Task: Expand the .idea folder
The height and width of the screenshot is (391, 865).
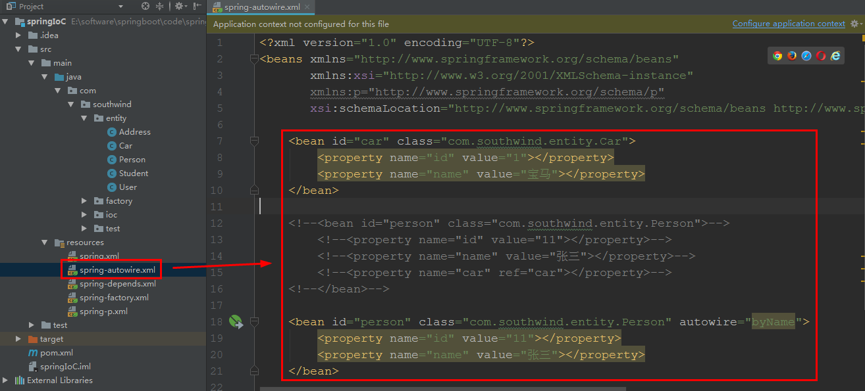Action: click(x=19, y=35)
